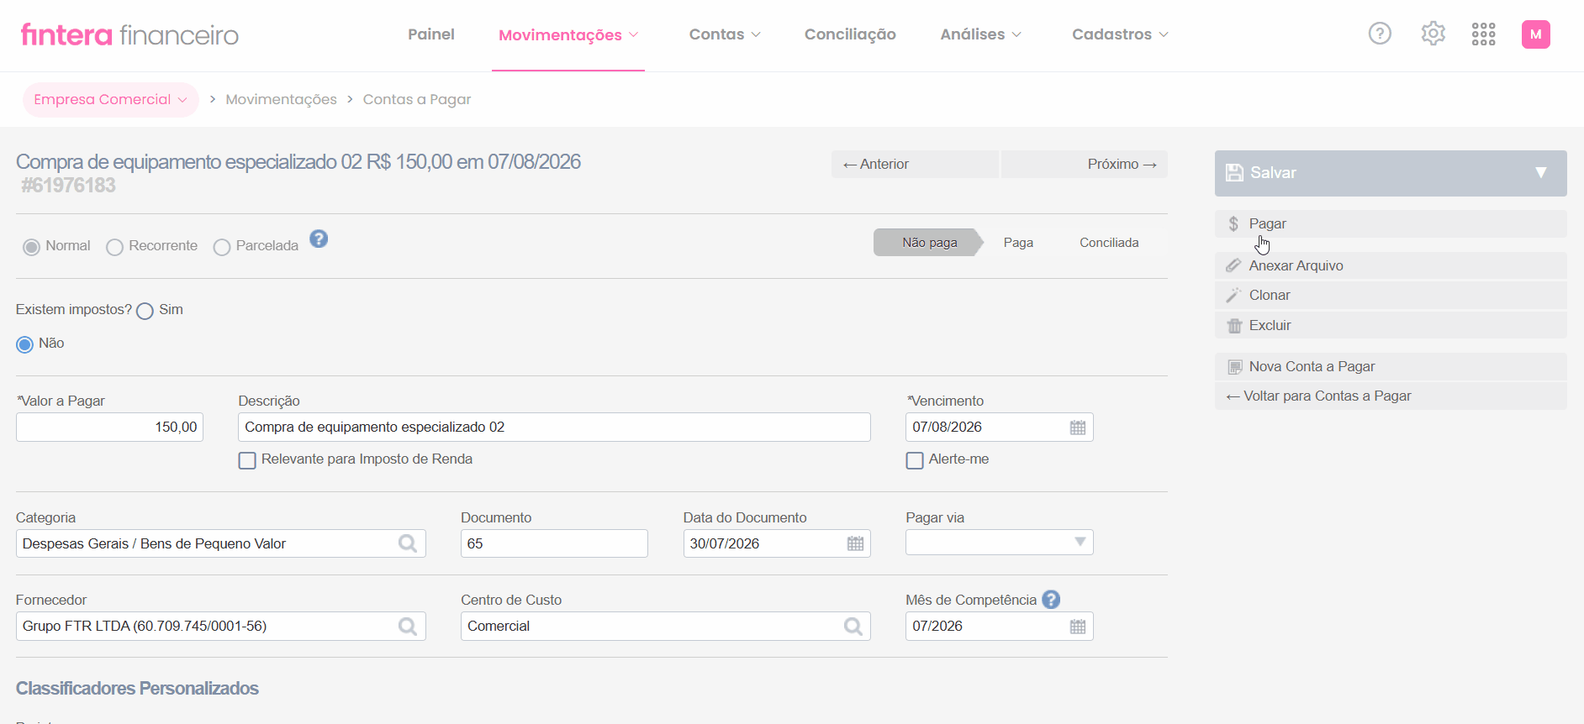Open Vencimento calendar picker icon
This screenshot has height=724, width=1584.
click(1078, 428)
